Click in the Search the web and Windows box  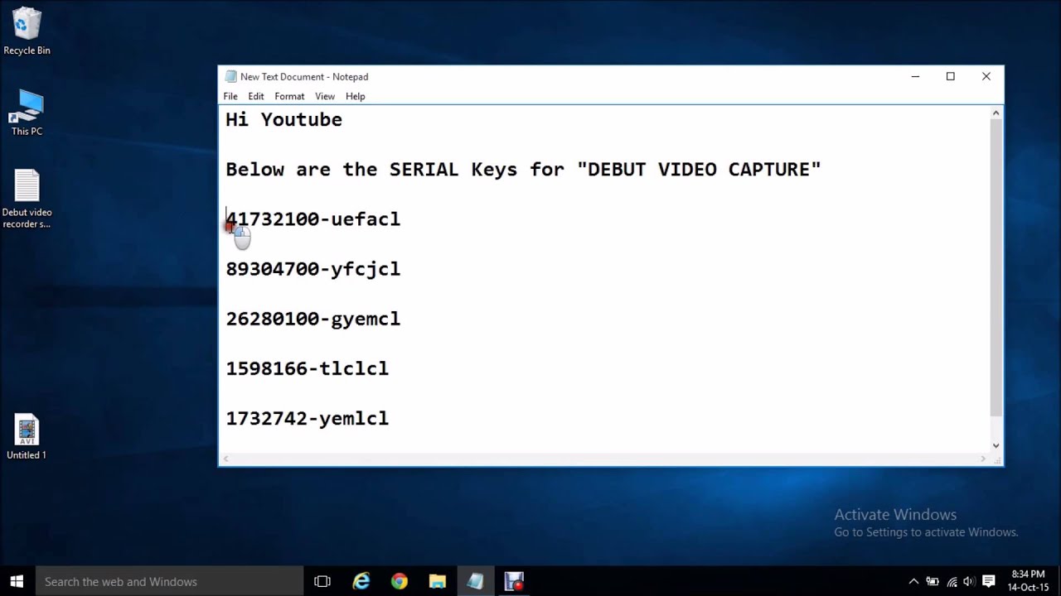point(169,581)
